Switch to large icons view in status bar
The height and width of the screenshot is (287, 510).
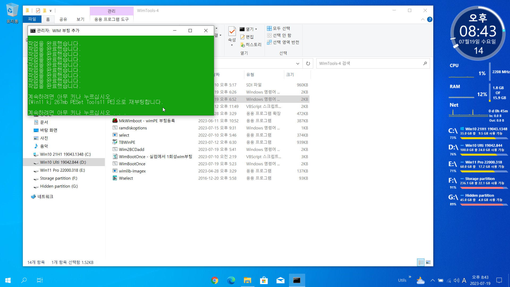tap(428, 262)
